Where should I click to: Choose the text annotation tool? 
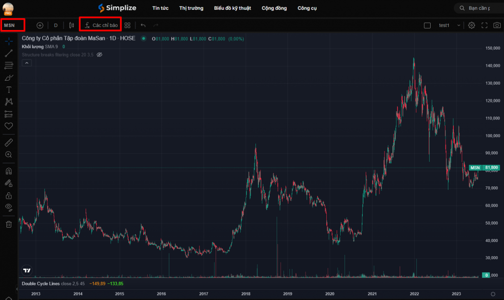click(x=8, y=90)
